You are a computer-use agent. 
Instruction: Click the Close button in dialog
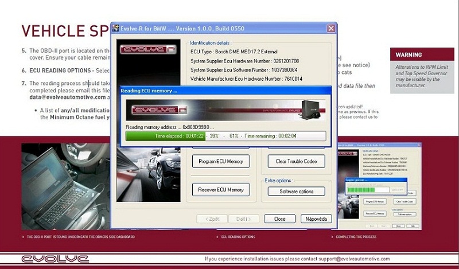pos(280,219)
